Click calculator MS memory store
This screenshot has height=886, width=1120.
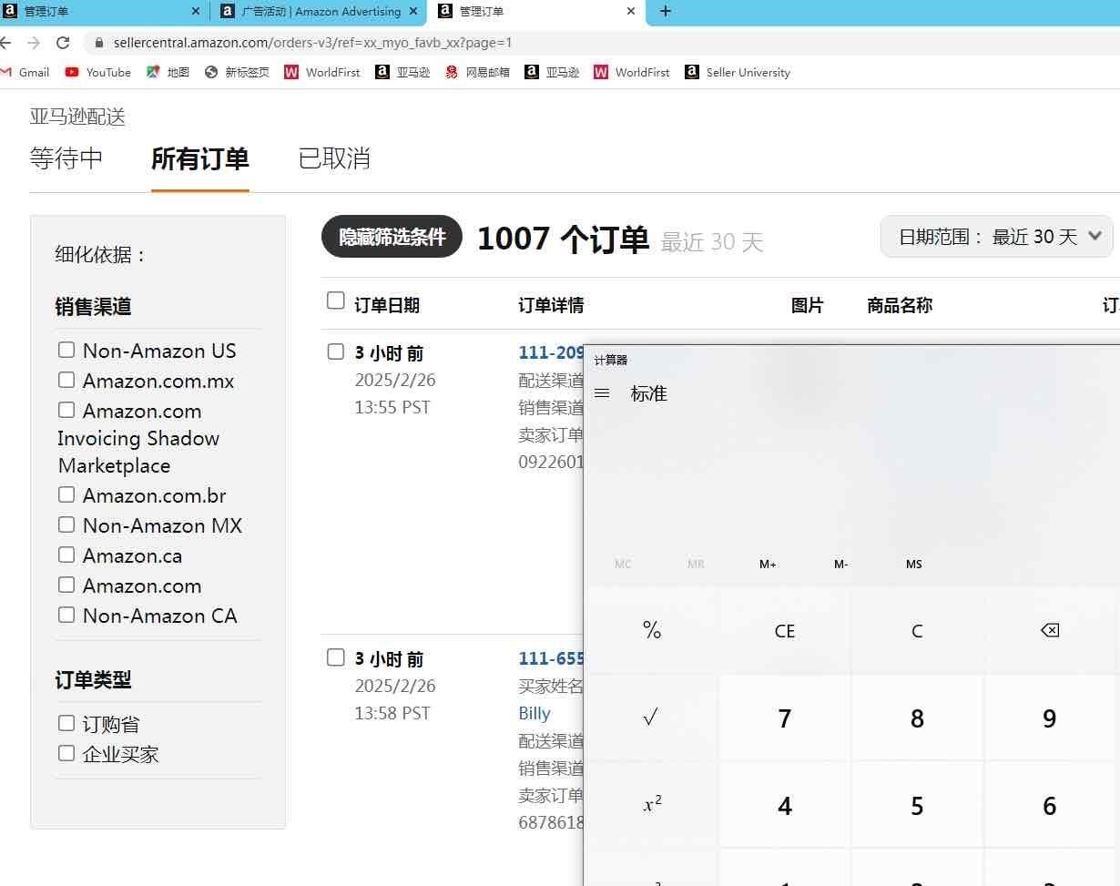(x=914, y=565)
